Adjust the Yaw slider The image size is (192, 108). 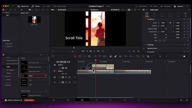166,37
